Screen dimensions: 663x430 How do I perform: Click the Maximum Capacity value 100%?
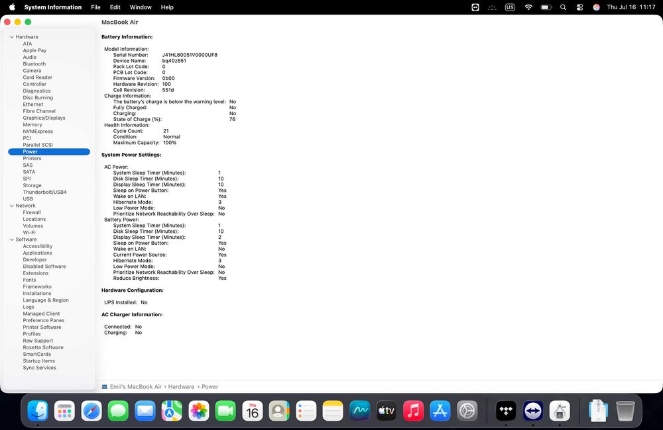click(170, 143)
